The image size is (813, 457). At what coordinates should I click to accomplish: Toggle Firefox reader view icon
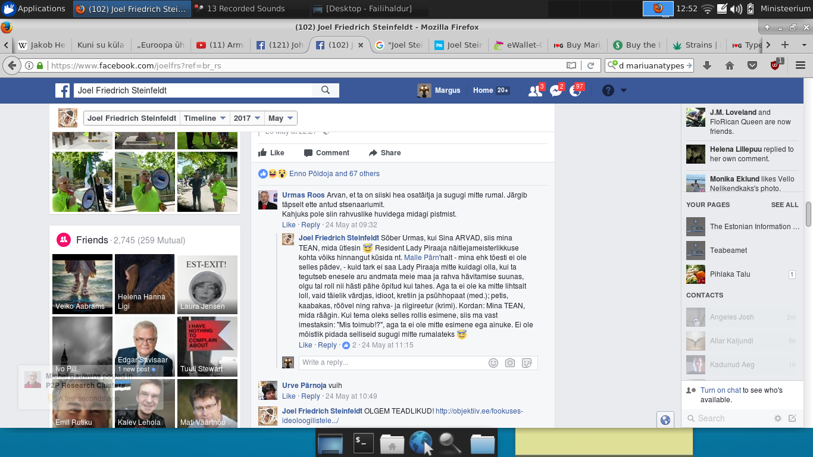pos(571,65)
